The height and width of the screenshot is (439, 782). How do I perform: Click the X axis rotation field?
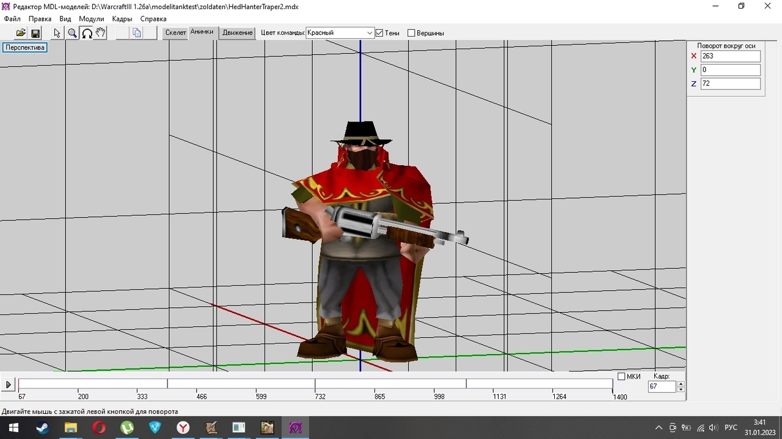click(731, 56)
